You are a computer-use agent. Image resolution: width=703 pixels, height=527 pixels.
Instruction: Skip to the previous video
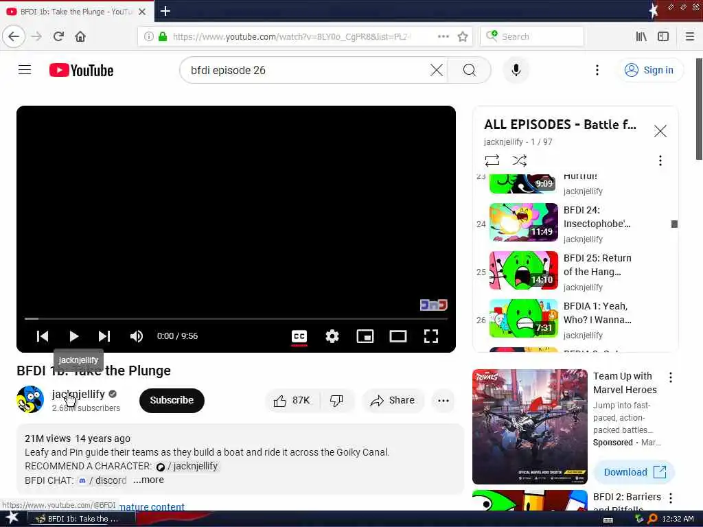coord(43,336)
